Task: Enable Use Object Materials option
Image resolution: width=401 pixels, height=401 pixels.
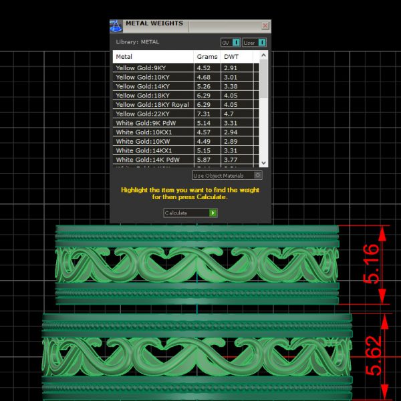Action: [x=258, y=176]
